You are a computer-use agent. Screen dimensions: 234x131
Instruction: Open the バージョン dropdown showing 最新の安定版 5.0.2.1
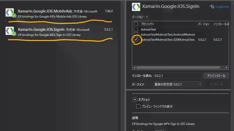tap(178, 84)
